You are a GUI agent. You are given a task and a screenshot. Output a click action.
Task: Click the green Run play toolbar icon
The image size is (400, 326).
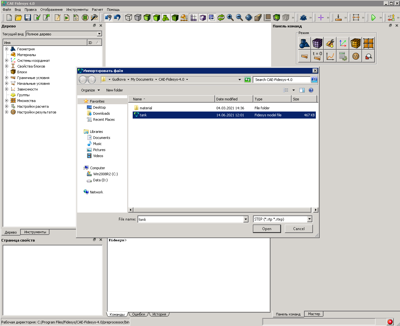374,18
